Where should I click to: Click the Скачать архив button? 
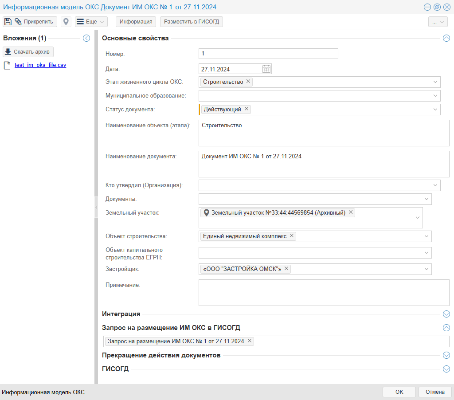(28, 52)
